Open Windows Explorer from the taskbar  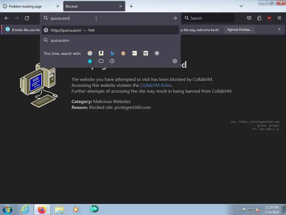[59, 209]
